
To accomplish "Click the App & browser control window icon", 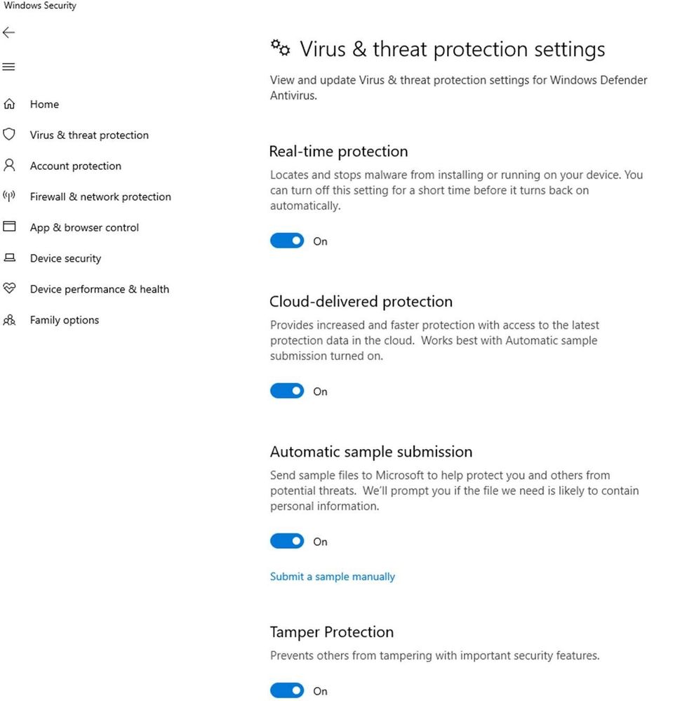I will click(x=10, y=227).
